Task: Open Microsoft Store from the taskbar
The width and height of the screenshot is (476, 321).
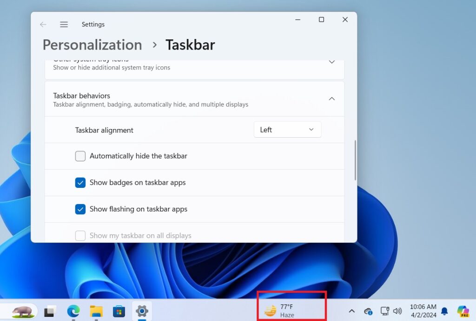Action: [119, 311]
